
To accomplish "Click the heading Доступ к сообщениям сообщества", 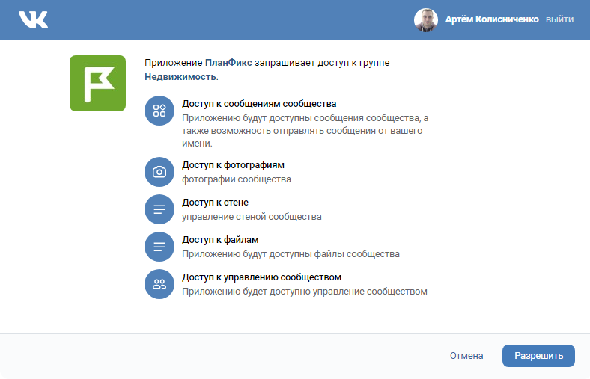I will point(259,104).
